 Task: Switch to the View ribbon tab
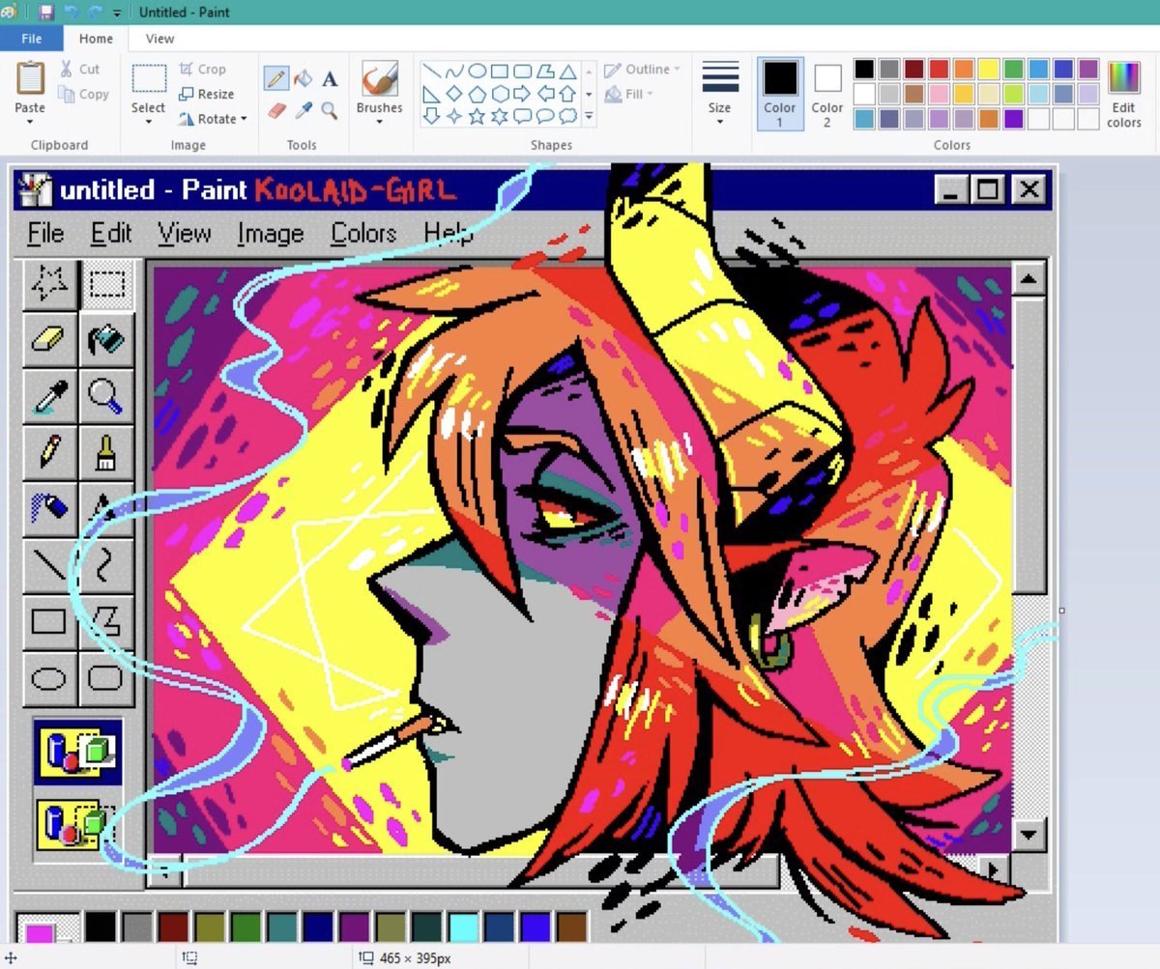tap(159, 39)
